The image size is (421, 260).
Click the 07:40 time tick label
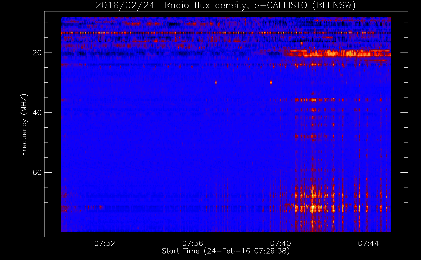(280, 244)
